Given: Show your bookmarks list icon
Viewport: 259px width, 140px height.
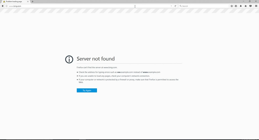Looking at the screenshot, I should tap(236, 6).
